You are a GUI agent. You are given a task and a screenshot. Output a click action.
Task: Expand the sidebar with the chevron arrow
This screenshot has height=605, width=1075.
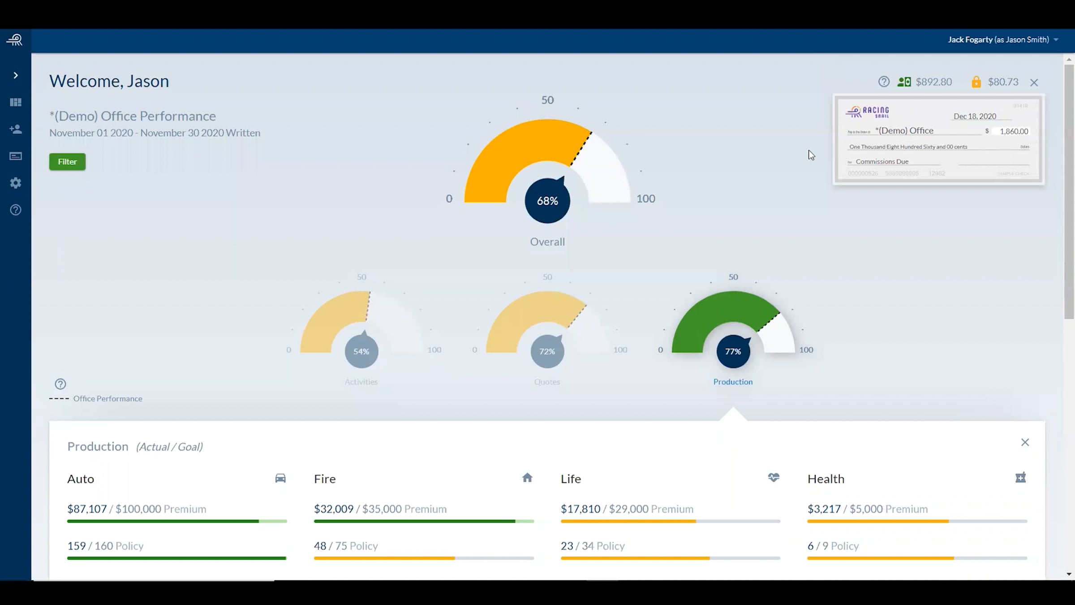coord(16,75)
